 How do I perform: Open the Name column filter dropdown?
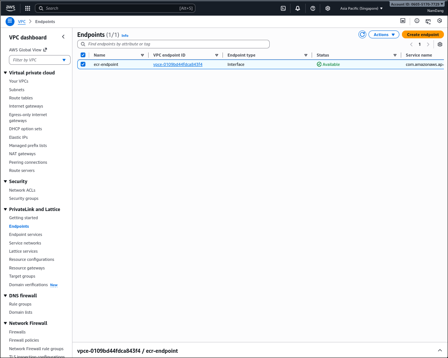pyautogui.click(x=143, y=55)
